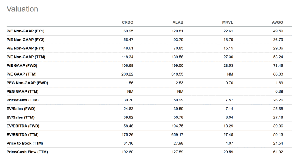
Task: Click the Valuation section heading
Action: [x=22, y=9]
